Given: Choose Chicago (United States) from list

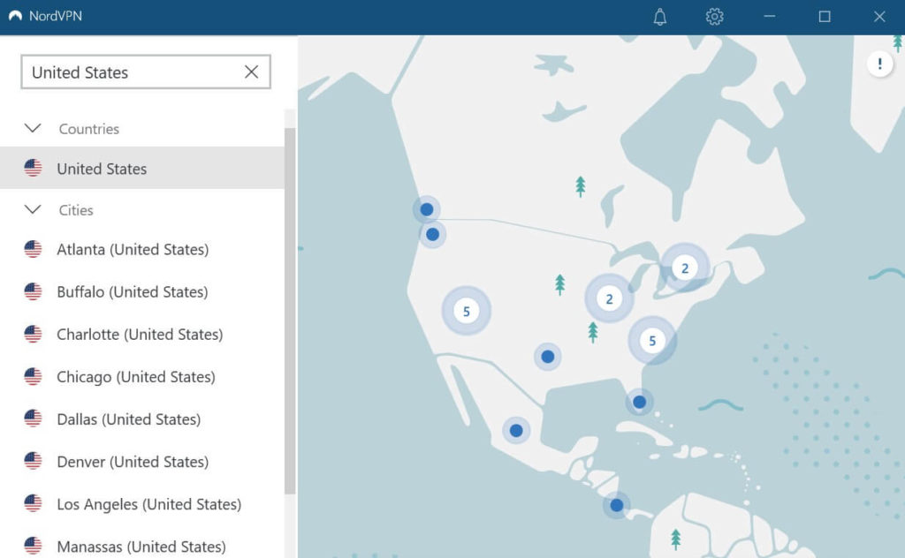Looking at the screenshot, I should pyautogui.click(x=142, y=377).
